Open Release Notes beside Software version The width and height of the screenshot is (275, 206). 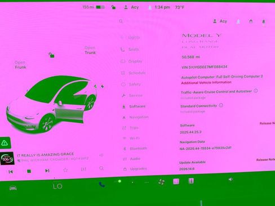click(267, 123)
